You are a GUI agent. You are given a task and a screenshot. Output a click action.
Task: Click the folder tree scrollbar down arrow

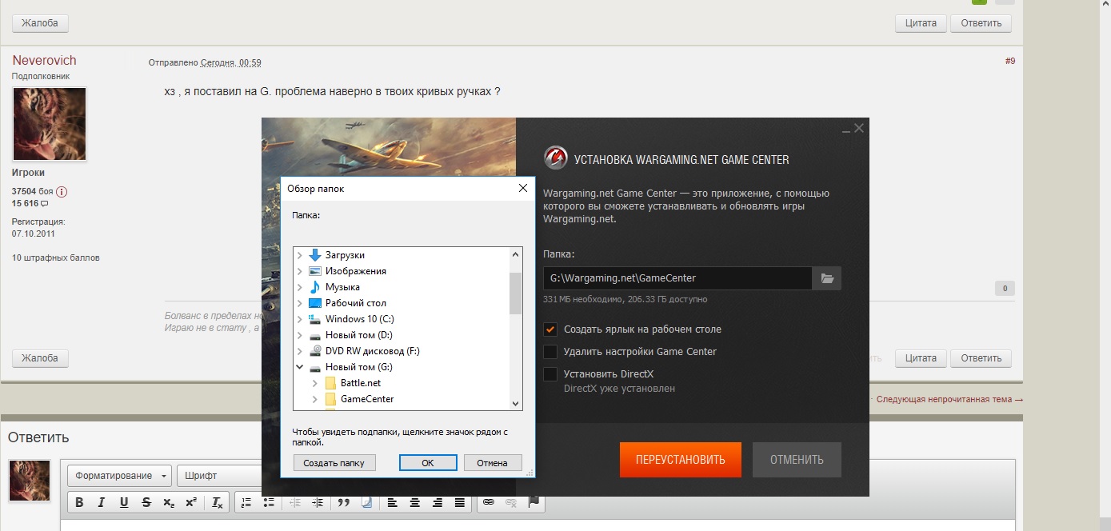tap(515, 404)
